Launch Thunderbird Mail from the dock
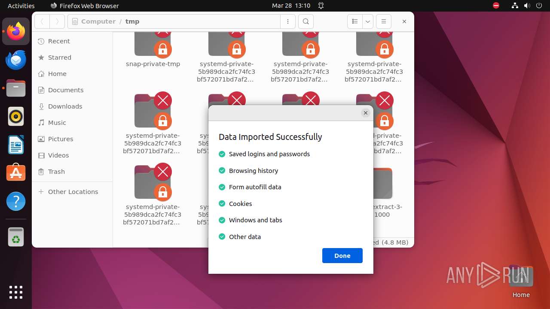 (16, 60)
